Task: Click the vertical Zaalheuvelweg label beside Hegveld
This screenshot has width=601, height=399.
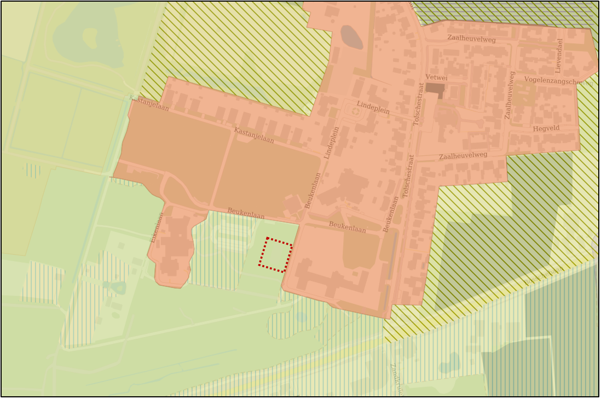Action: (510, 95)
